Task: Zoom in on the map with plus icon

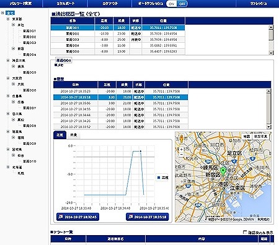Action: tap(181, 149)
